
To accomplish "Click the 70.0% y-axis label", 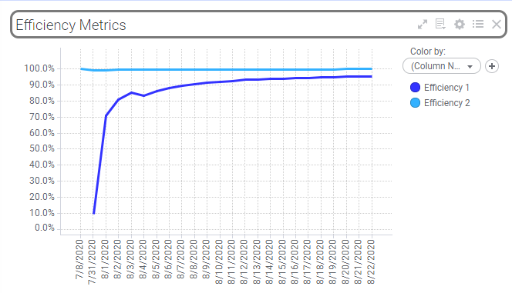I will pyautogui.click(x=42, y=117).
